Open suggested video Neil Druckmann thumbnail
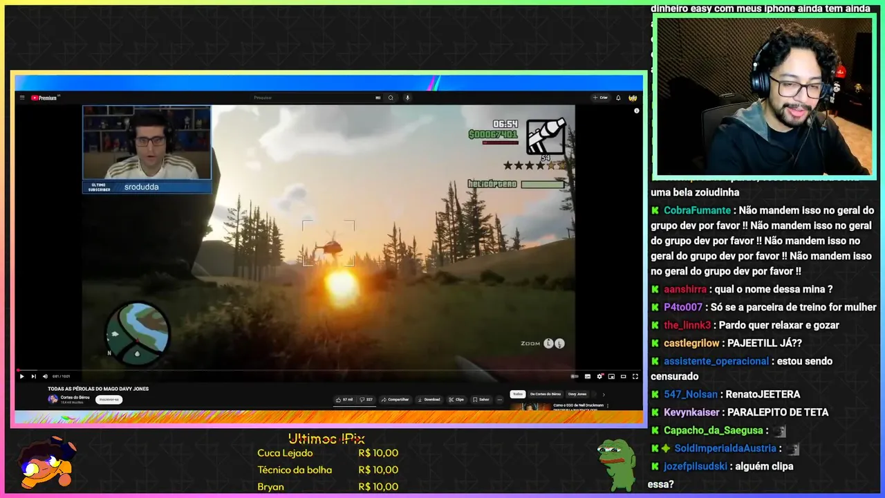This screenshot has width=885, height=498. pyautogui.click(x=530, y=407)
